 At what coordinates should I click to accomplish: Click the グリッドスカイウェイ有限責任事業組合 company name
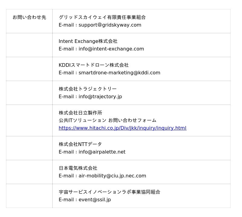click(x=102, y=17)
